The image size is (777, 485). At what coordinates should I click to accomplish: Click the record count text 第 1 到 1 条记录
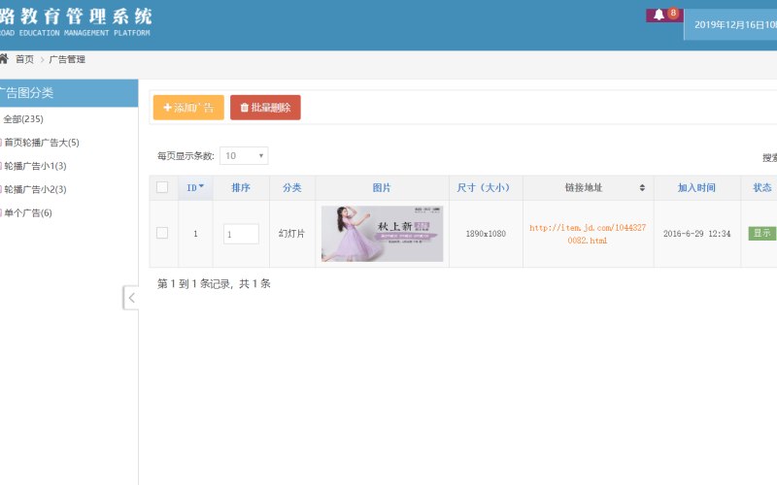pos(214,283)
